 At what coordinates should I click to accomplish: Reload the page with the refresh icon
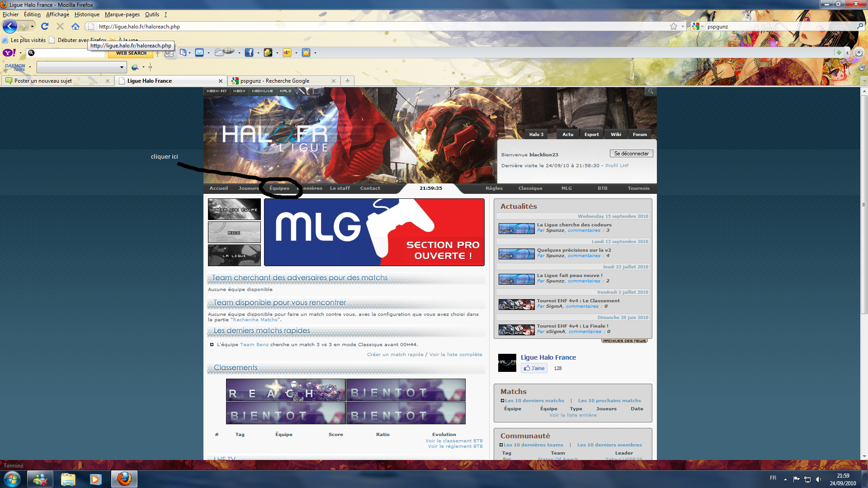[x=45, y=26]
